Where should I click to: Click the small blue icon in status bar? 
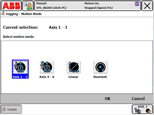pyautogui.click(x=137, y=4)
